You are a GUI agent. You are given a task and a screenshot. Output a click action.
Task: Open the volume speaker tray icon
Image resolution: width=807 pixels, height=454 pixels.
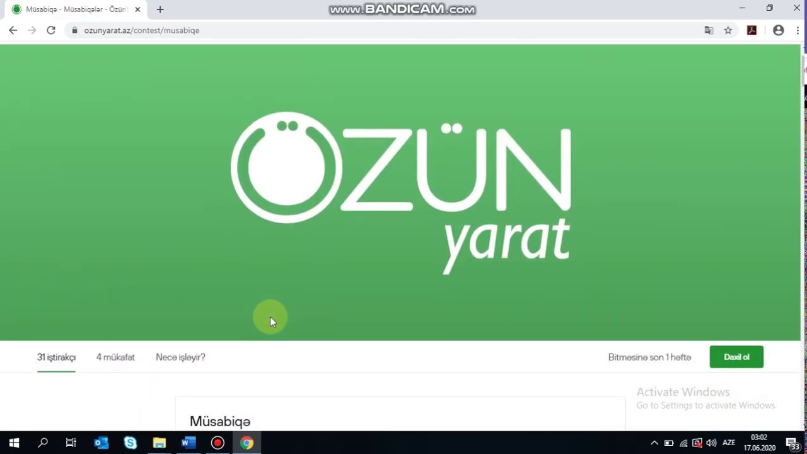click(712, 443)
